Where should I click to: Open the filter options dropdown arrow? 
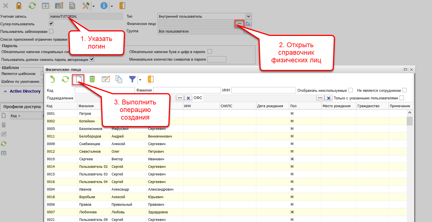(140, 80)
